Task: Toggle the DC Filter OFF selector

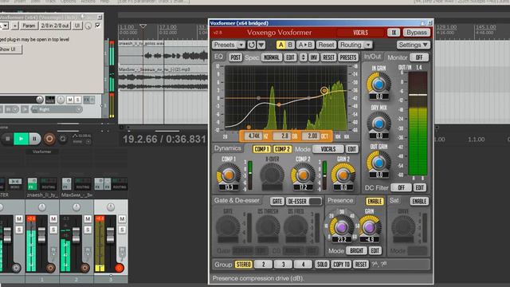Action: pyautogui.click(x=401, y=188)
